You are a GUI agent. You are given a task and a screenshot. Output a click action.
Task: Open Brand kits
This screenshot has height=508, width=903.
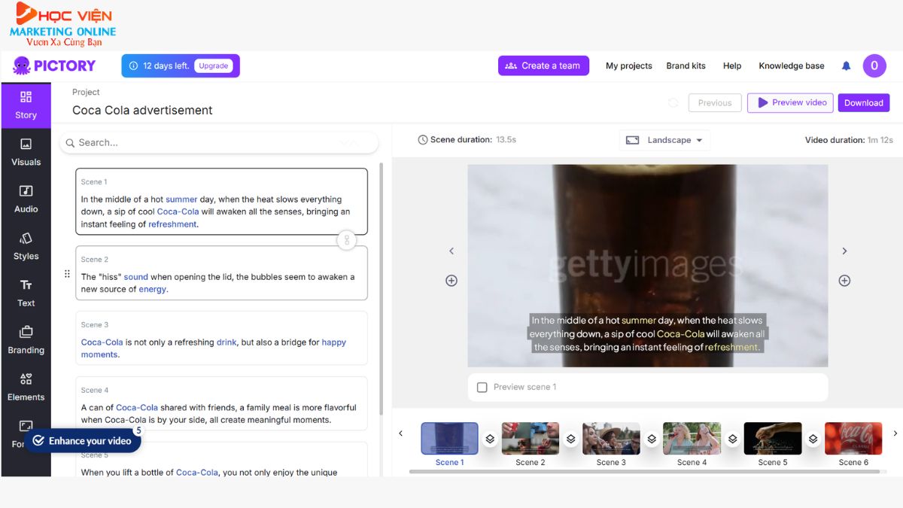pos(686,65)
